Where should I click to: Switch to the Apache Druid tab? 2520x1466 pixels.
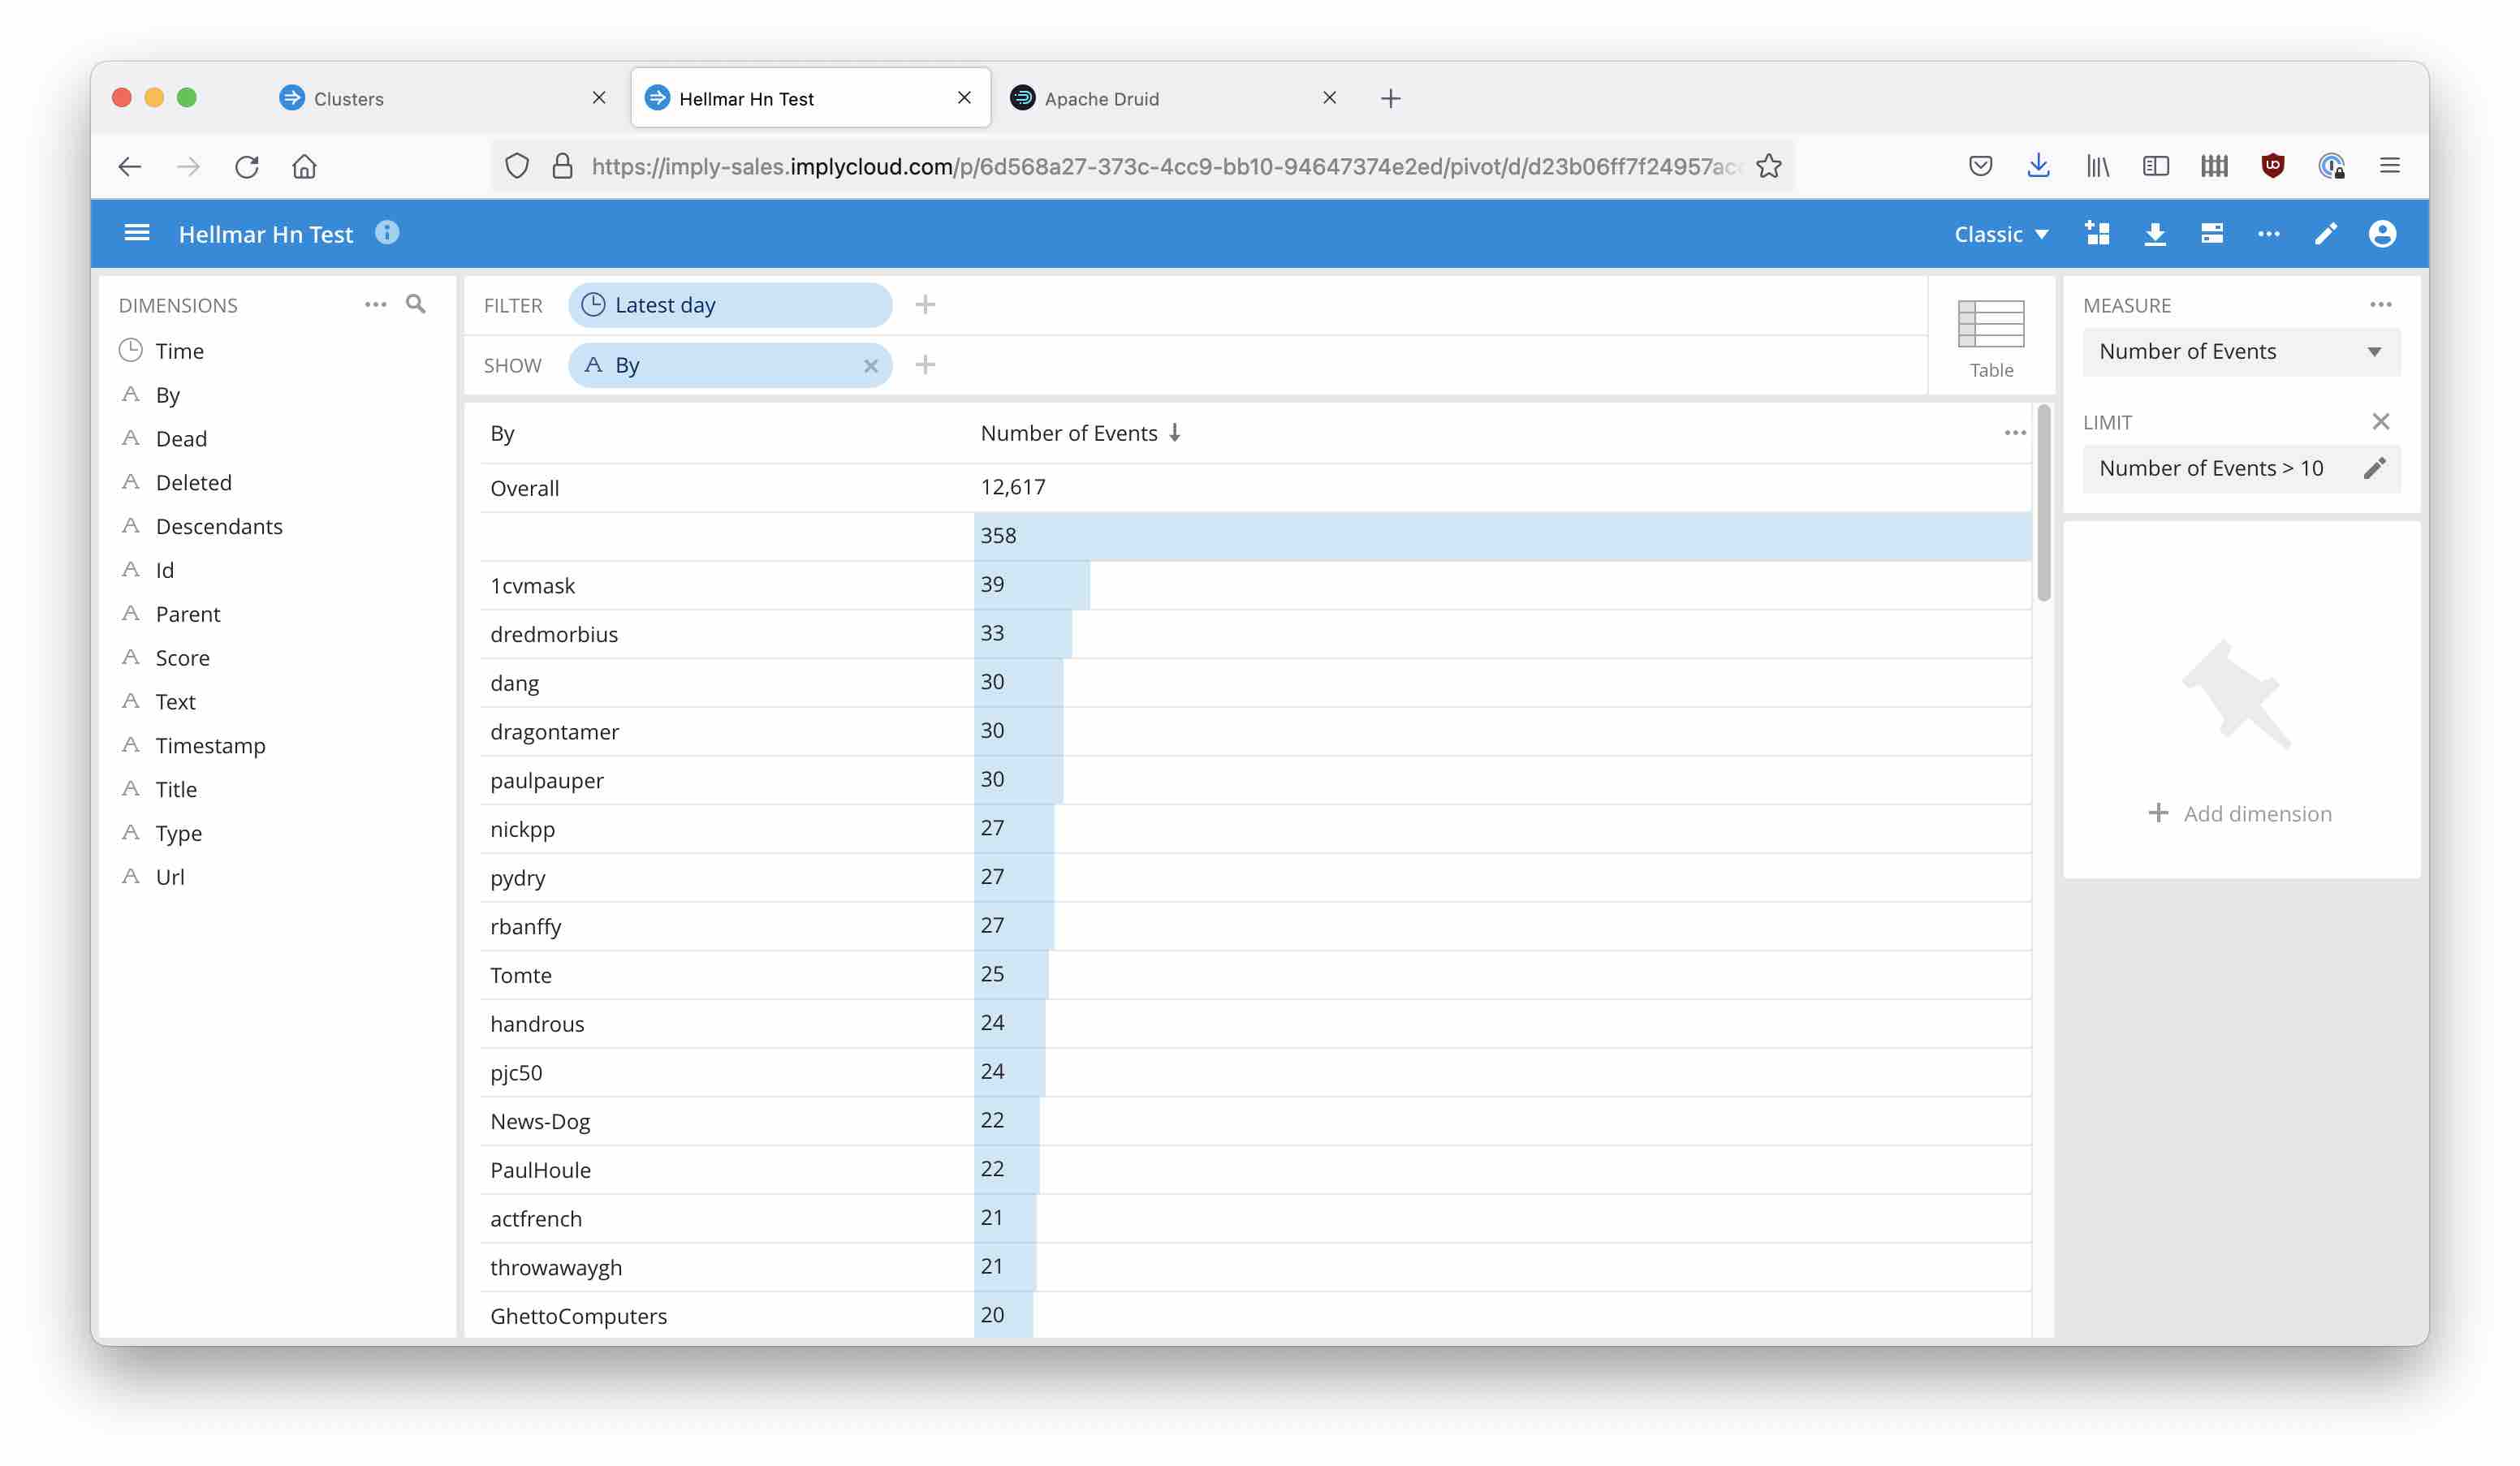(x=1100, y=98)
